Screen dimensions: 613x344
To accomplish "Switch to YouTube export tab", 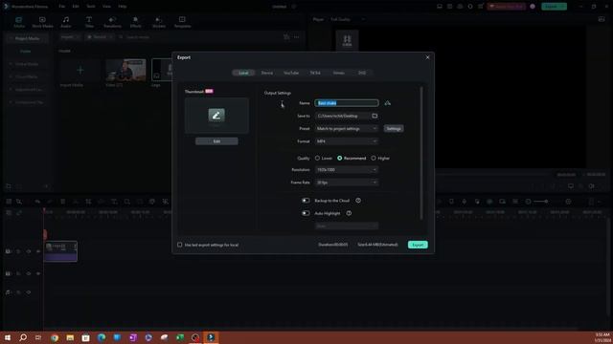I will [x=291, y=73].
